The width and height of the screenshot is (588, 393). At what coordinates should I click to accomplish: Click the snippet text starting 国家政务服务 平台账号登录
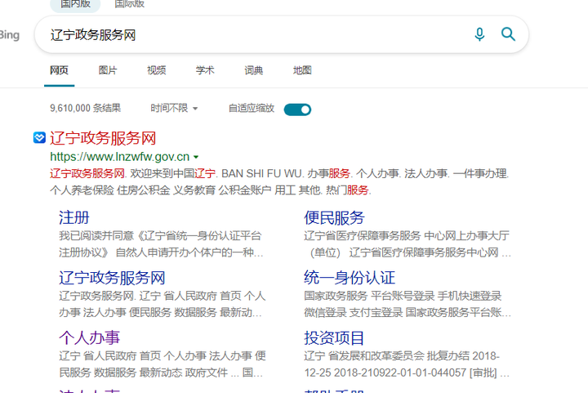click(x=408, y=304)
